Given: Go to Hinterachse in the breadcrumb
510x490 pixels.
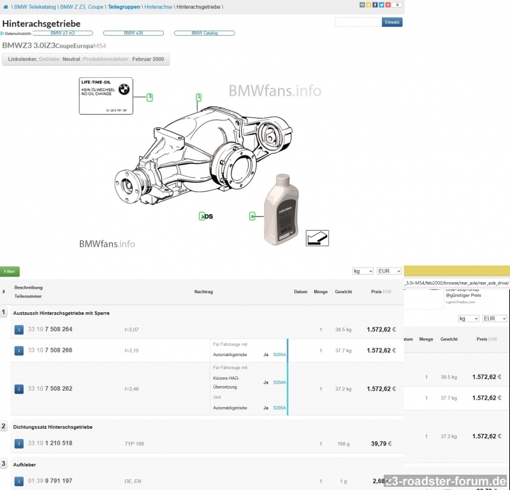Looking at the screenshot, I should click(157, 6).
